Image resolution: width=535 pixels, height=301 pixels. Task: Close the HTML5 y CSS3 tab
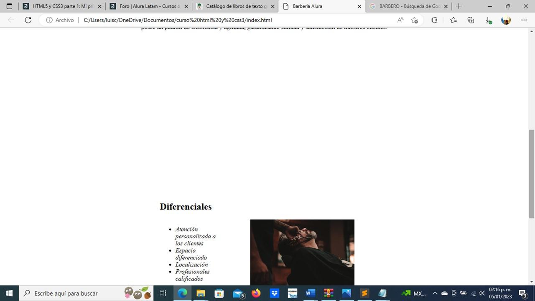click(x=99, y=7)
